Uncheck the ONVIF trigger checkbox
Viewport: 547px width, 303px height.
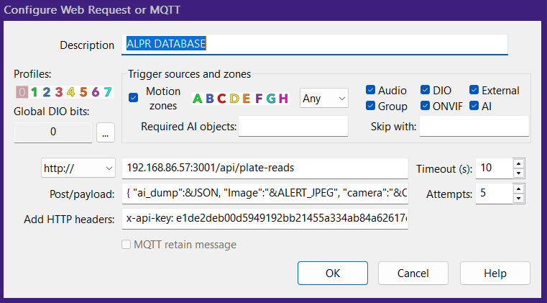(x=426, y=106)
